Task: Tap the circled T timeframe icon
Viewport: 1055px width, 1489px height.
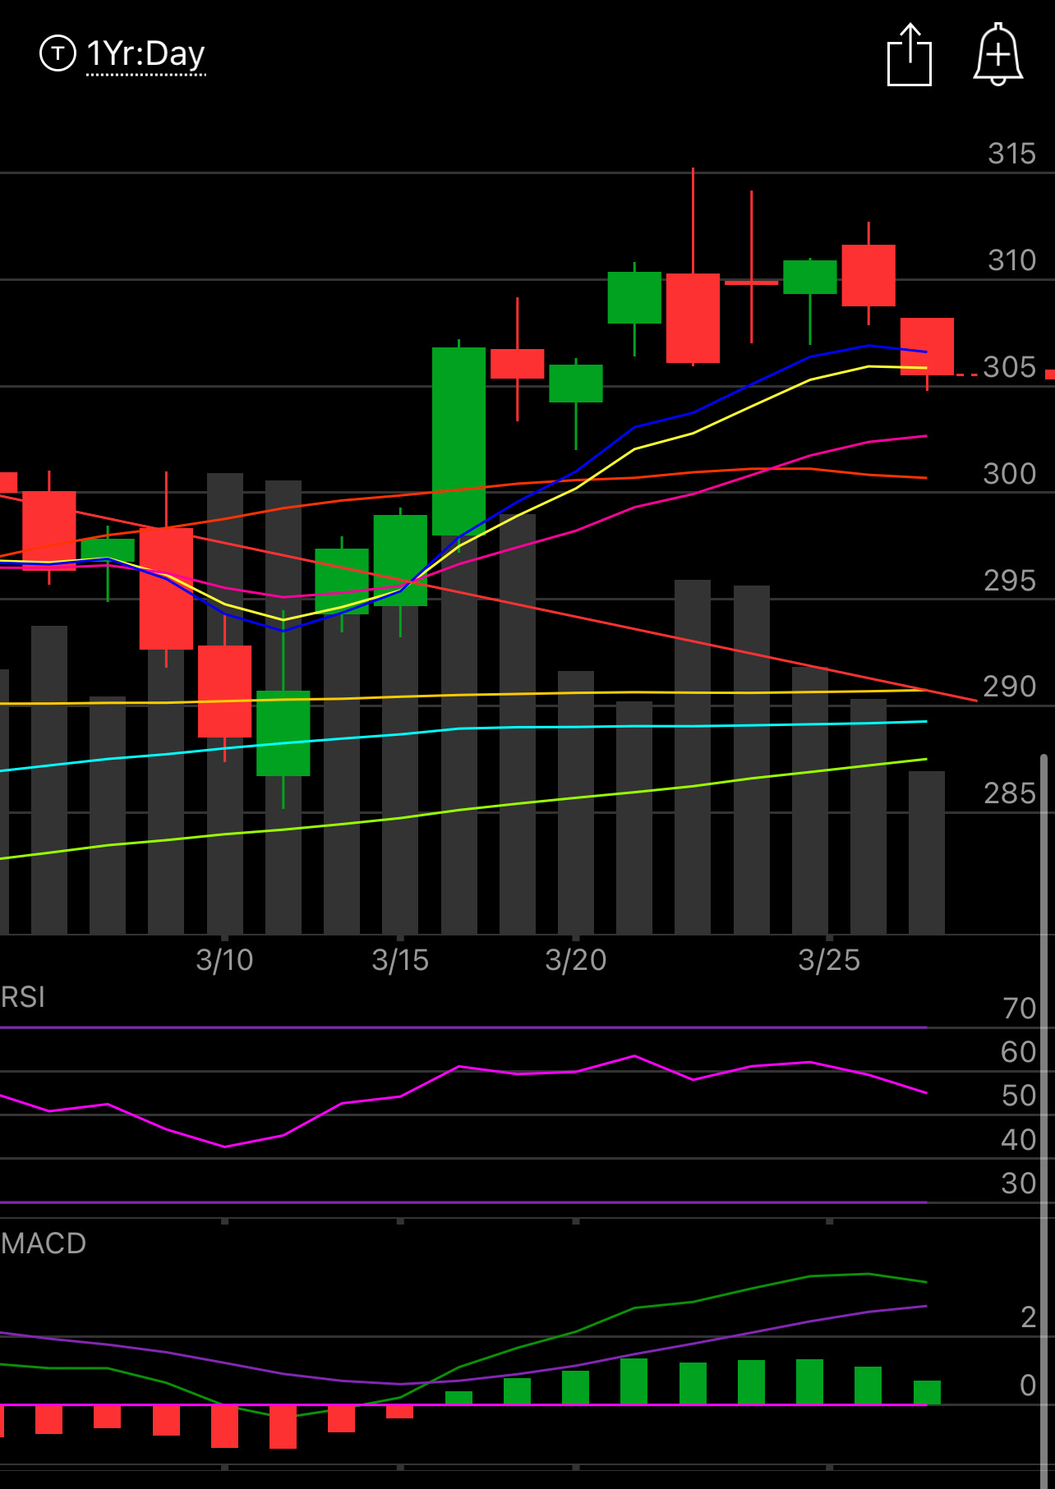Action: click(58, 53)
